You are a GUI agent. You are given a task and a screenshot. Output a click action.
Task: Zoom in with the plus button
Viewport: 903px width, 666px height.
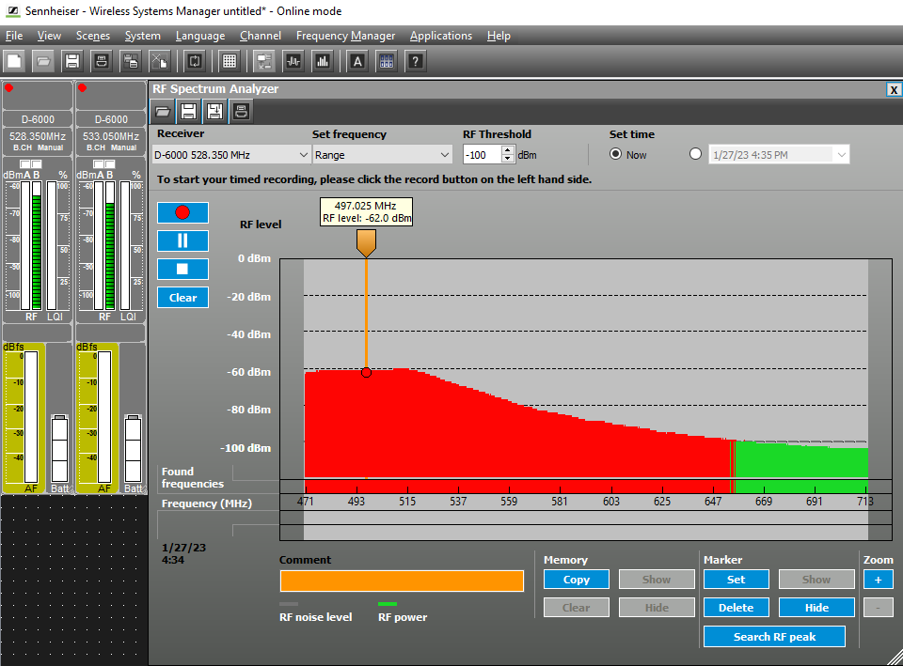point(879,580)
